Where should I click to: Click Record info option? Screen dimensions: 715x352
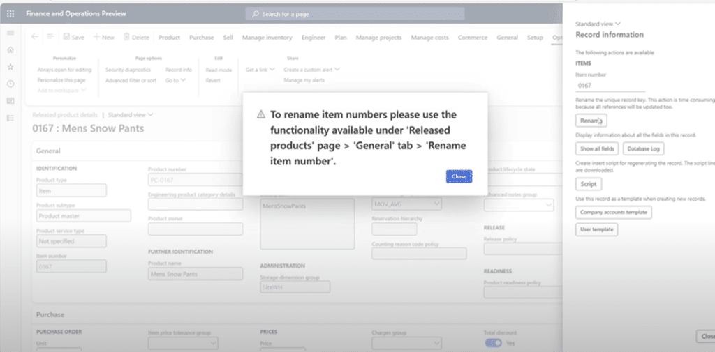[x=179, y=70]
